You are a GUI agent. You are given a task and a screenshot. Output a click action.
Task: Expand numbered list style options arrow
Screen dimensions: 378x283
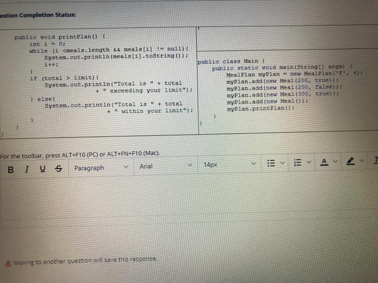tap(309, 162)
